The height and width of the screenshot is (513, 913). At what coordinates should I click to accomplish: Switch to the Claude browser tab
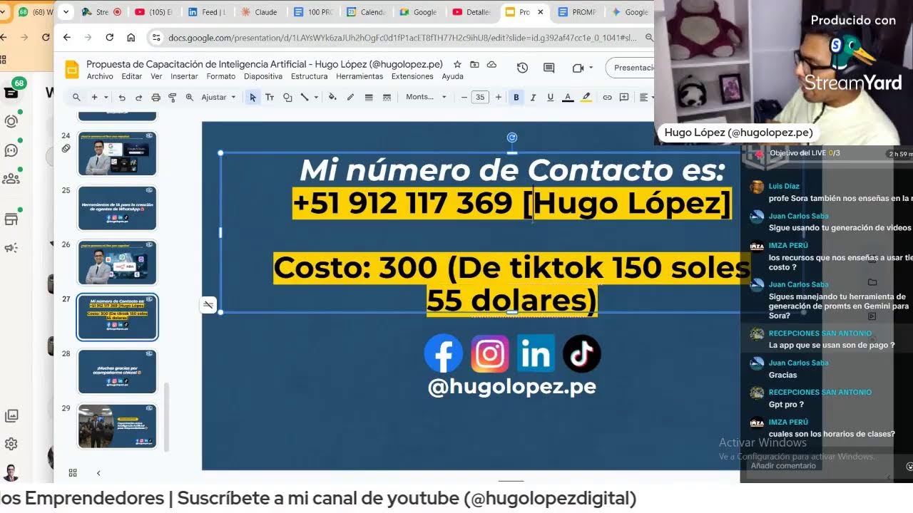pos(260,12)
